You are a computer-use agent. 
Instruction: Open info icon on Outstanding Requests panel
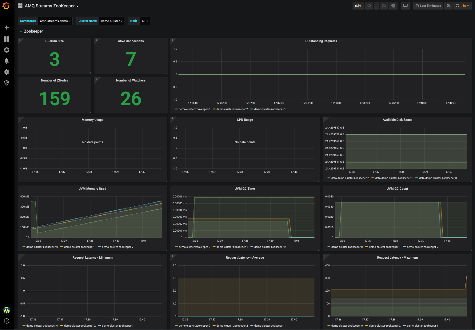(x=172, y=40)
